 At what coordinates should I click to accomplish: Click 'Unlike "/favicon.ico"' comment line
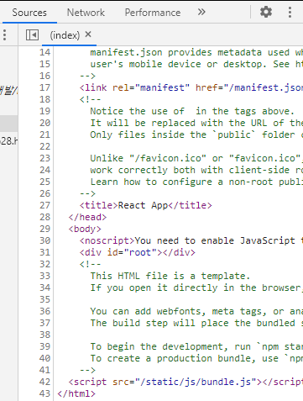pos(196,158)
